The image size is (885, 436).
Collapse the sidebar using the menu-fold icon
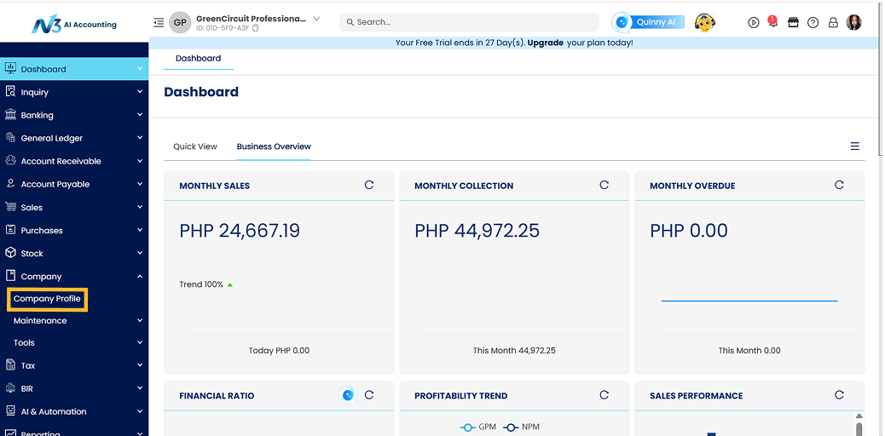(x=159, y=22)
